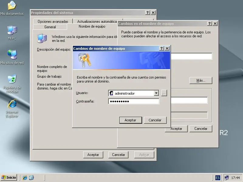Click the Nombre completo de equipo label

coord(52,69)
